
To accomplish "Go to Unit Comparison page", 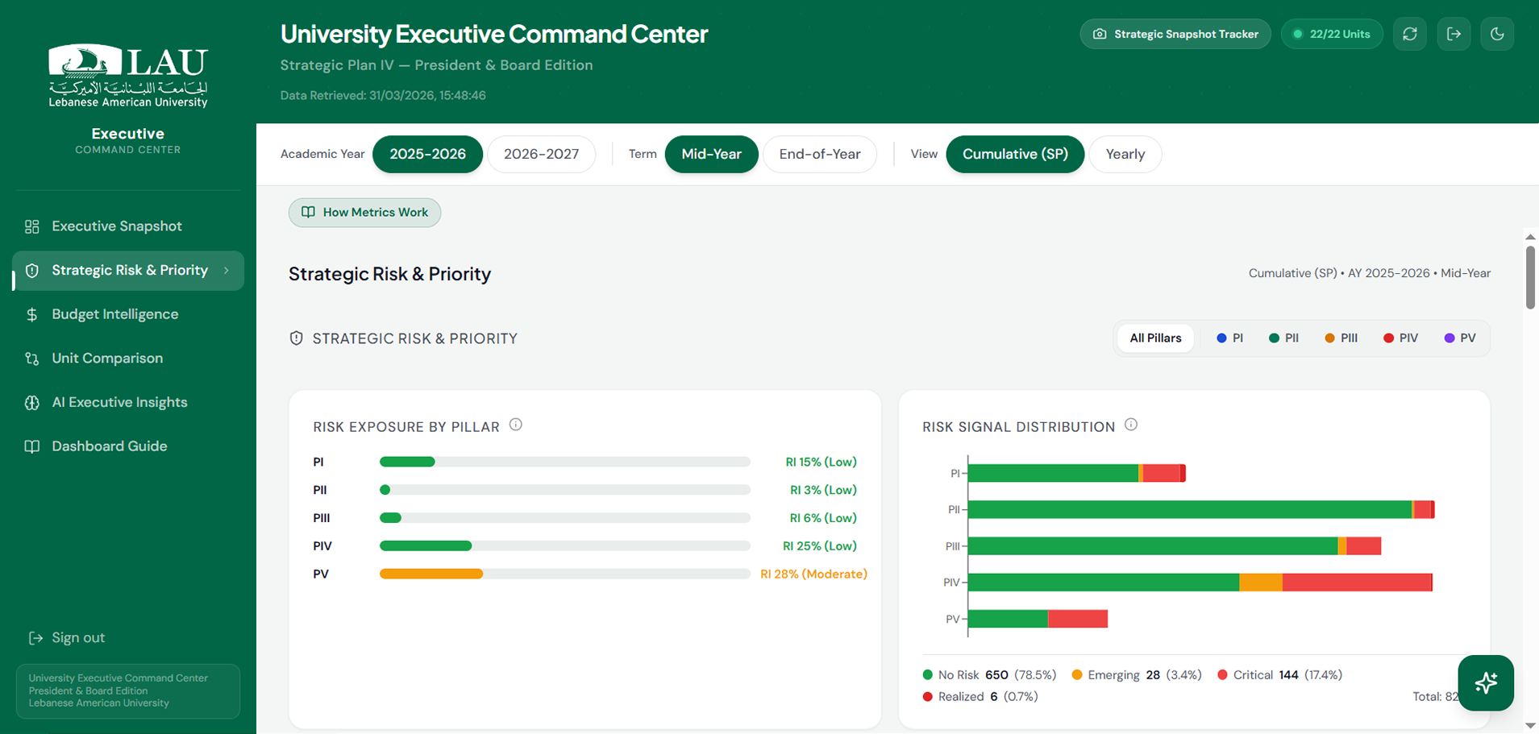I will (x=107, y=359).
